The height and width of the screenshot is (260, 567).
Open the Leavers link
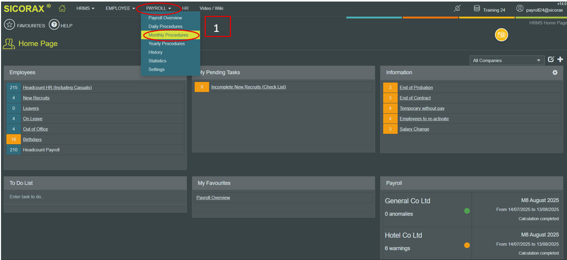(x=31, y=108)
